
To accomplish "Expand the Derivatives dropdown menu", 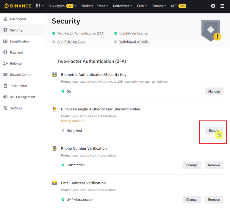I will [x=123, y=6].
